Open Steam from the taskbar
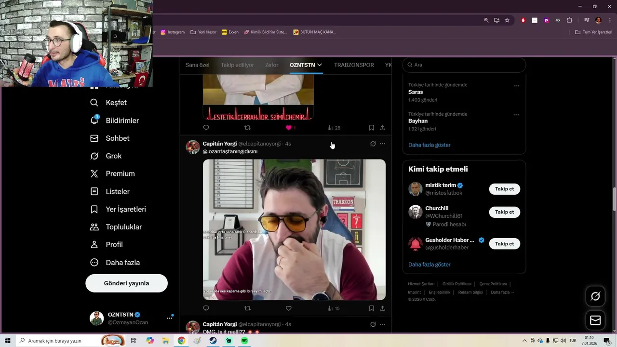 point(213,341)
